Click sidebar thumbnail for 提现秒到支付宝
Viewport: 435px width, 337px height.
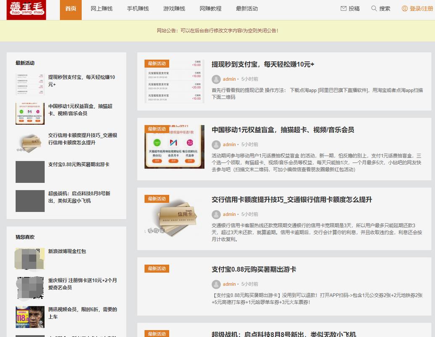pos(30,84)
